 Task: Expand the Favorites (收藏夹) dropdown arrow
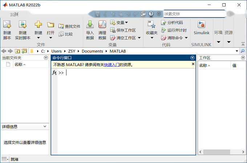(x=152, y=38)
